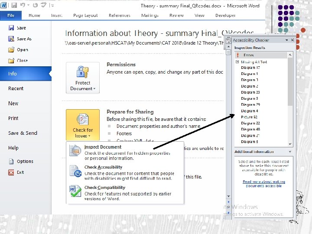Click the red Errors exclamation icon
Viewport: 312px width, 234px height.
coord(237,55)
